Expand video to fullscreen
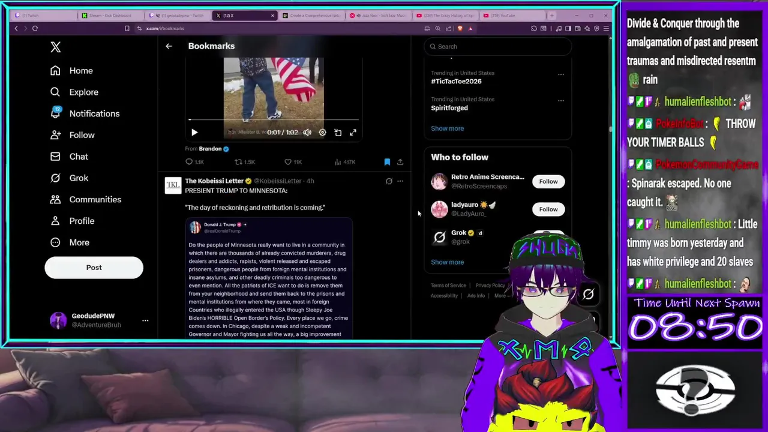Screen dimensions: 768x432 (353, 133)
